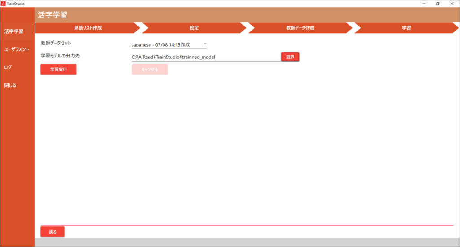Click the キャンセル button
Viewport: 460px width, 247px height.
click(x=150, y=70)
